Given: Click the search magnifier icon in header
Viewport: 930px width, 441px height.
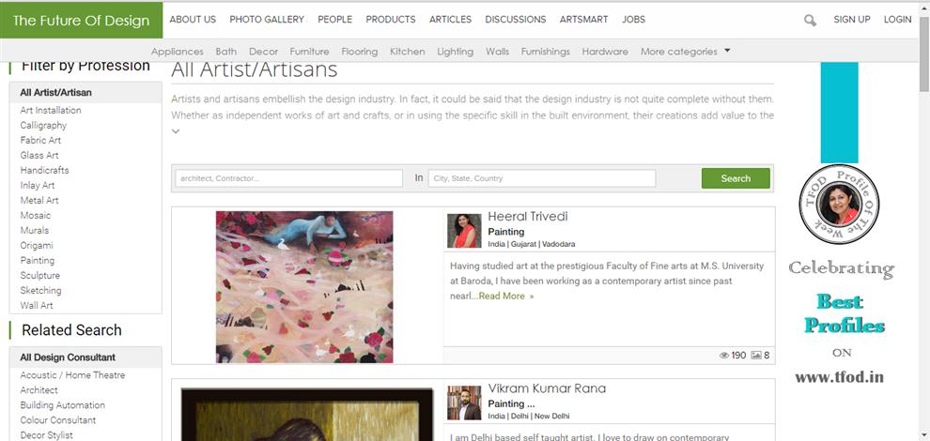Looking at the screenshot, I should [x=810, y=20].
